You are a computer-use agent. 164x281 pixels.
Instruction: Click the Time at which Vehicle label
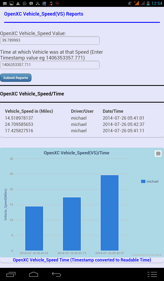tap(51, 55)
